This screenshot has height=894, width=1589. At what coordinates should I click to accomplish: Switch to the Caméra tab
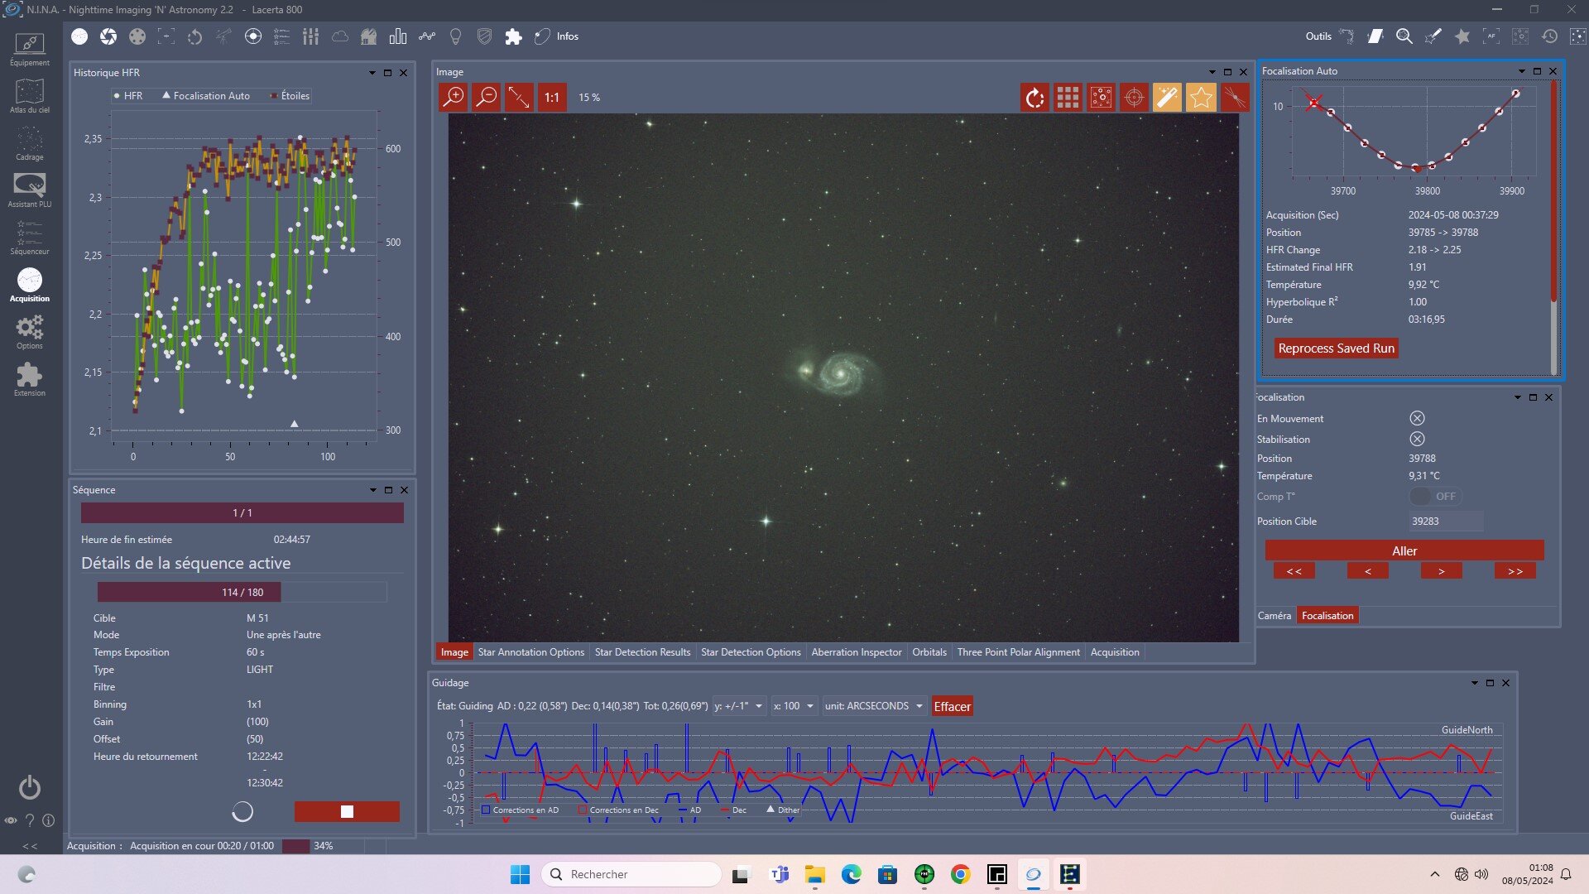coord(1274,616)
